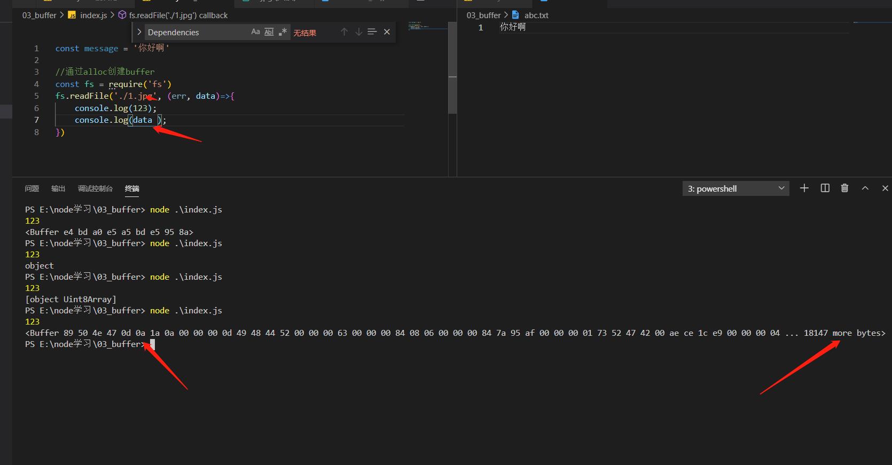
Task: Click line number 7 in index.js
Action: coord(36,120)
